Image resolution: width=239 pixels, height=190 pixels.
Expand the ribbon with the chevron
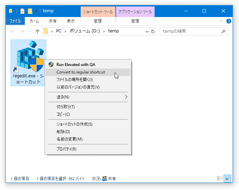221,21
